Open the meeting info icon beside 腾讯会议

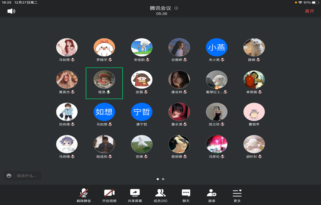[x=176, y=8]
